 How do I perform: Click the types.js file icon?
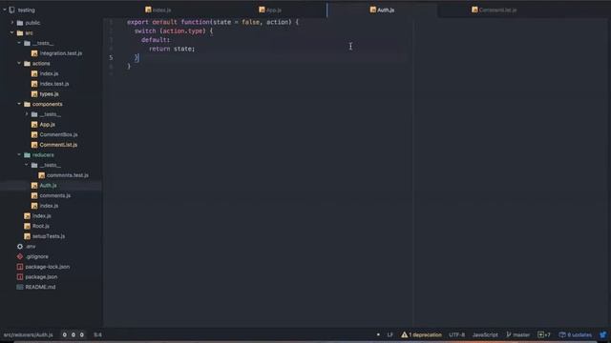34,93
